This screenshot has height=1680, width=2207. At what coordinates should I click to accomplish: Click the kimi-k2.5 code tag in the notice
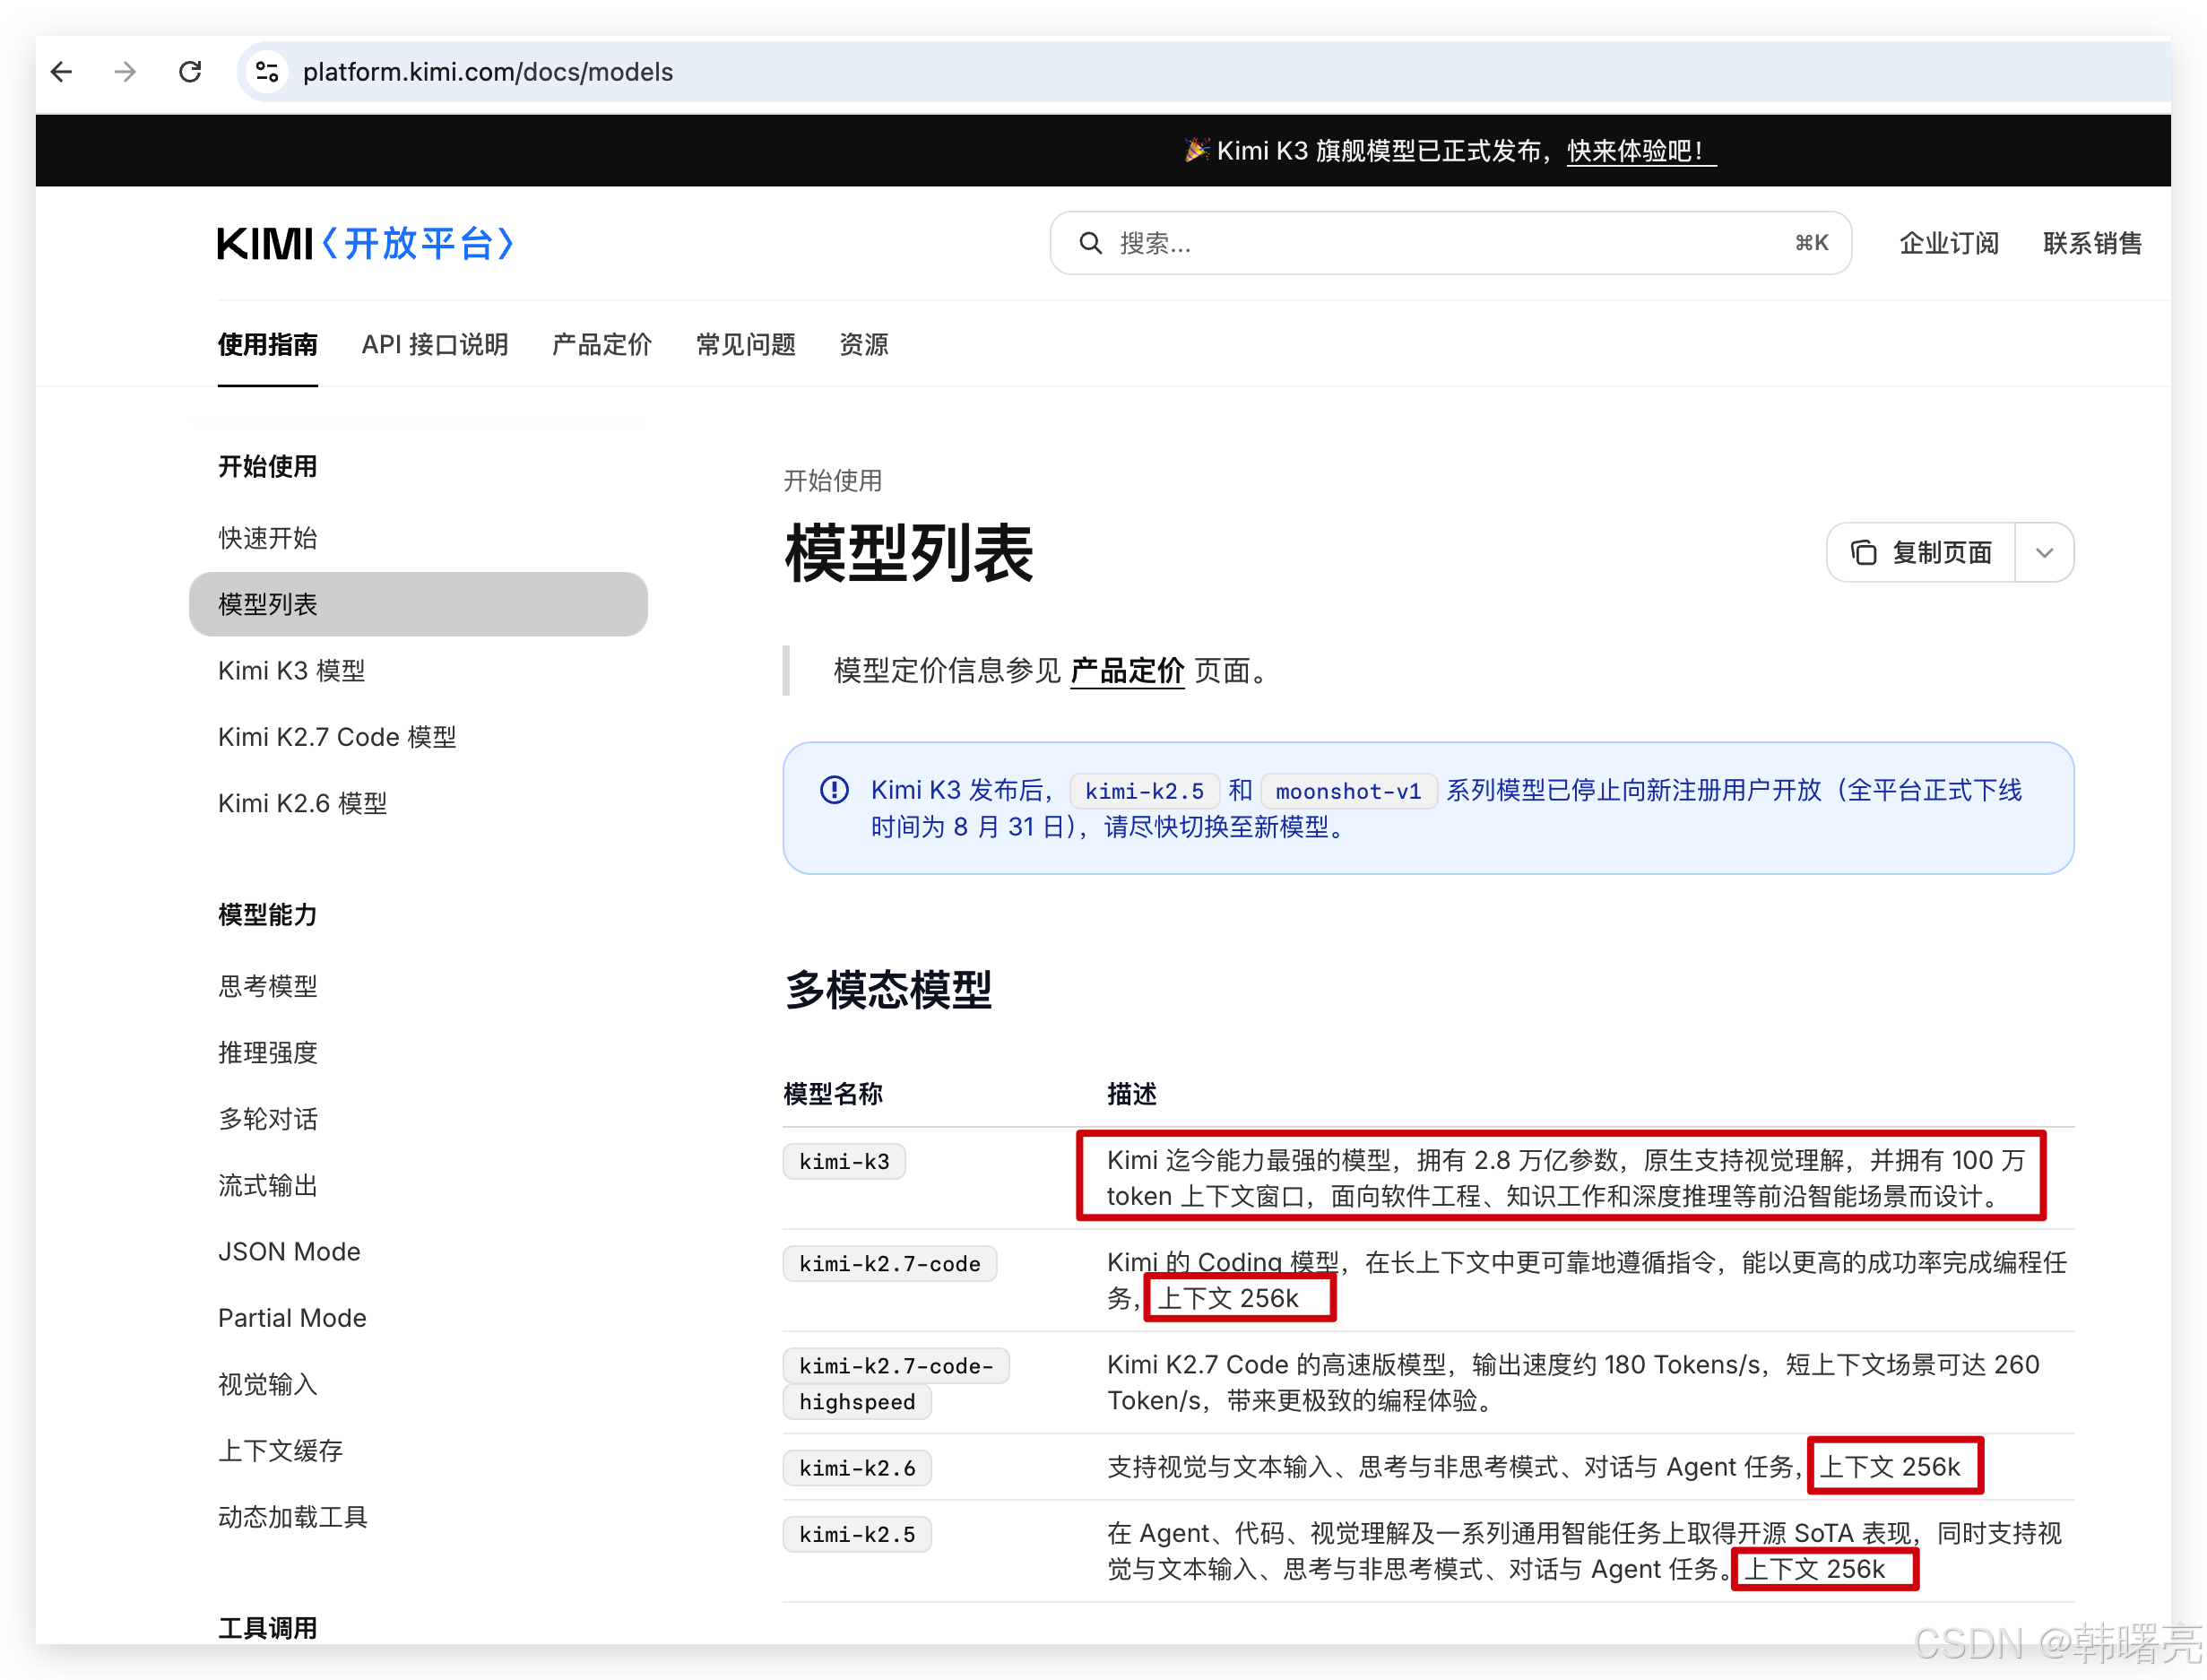[1144, 791]
